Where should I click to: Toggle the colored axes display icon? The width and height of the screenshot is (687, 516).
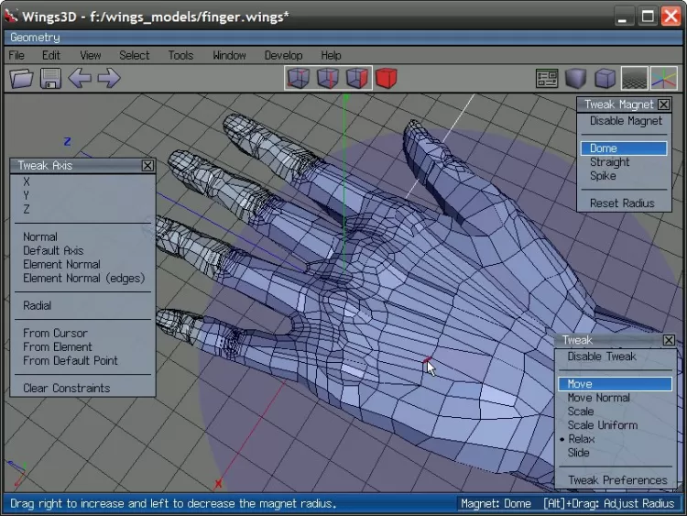[663, 79]
